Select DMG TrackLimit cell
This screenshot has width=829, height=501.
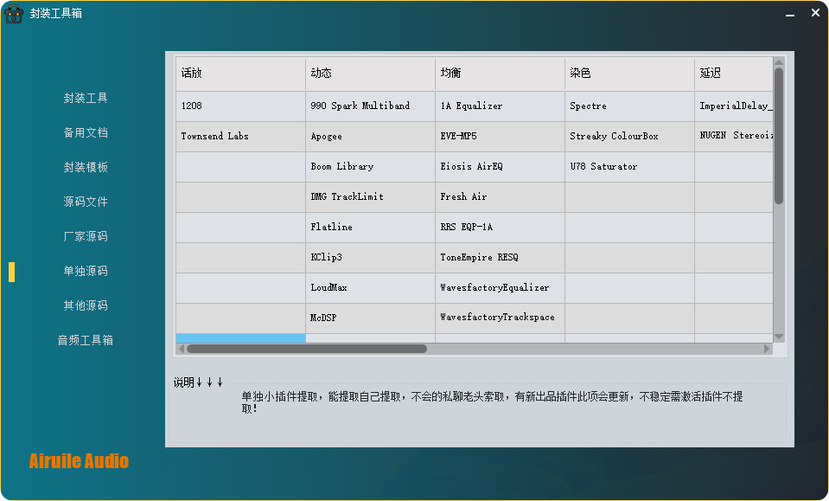click(370, 196)
